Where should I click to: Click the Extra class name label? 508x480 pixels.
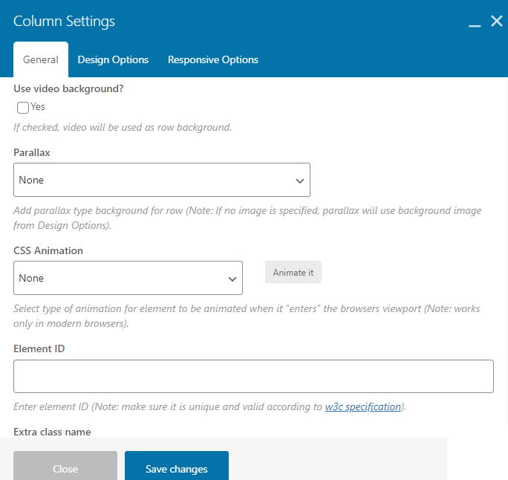coord(52,432)
